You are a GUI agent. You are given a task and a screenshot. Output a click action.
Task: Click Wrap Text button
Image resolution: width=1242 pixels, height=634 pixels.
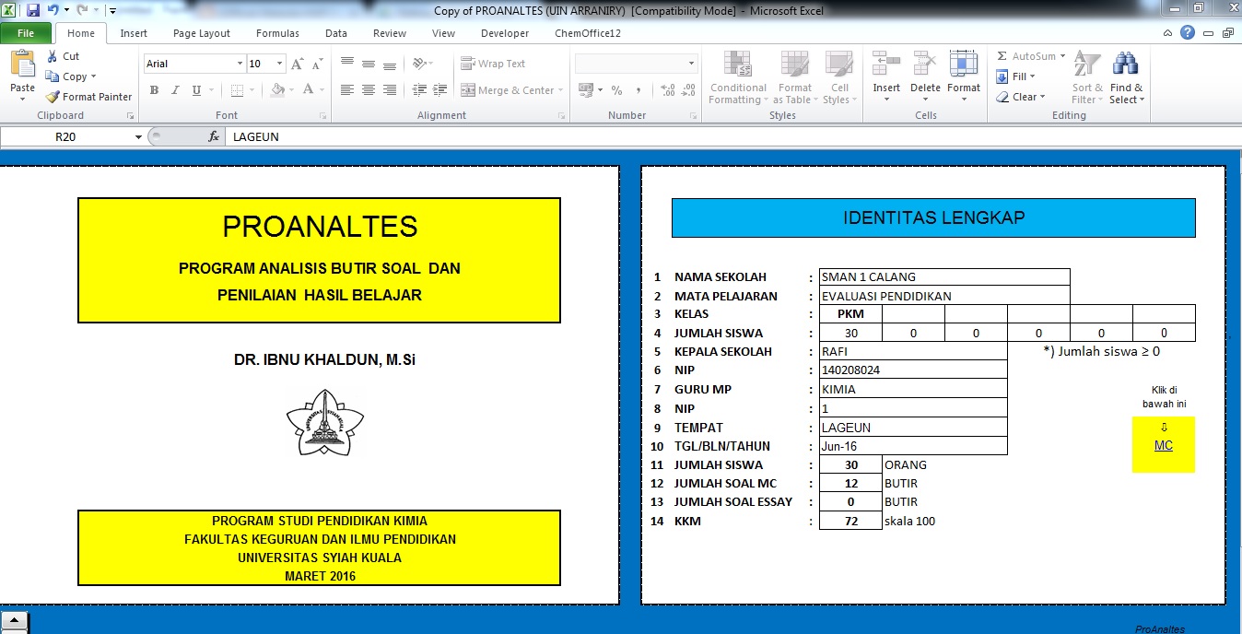494,64
